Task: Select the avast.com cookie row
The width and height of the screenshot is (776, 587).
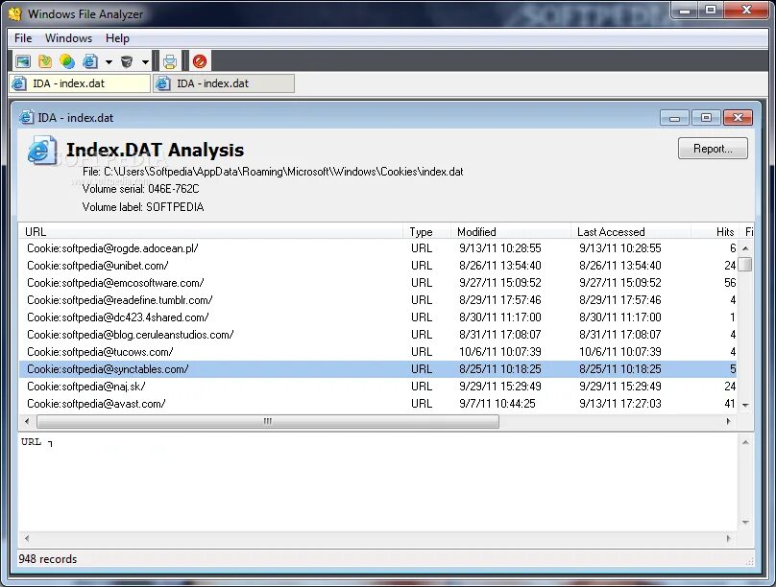Action: (378, 404)
